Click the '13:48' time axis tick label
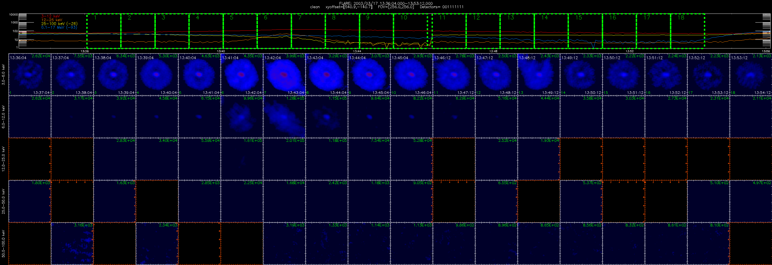The image size is (772, 265). [x=493, y=51]
